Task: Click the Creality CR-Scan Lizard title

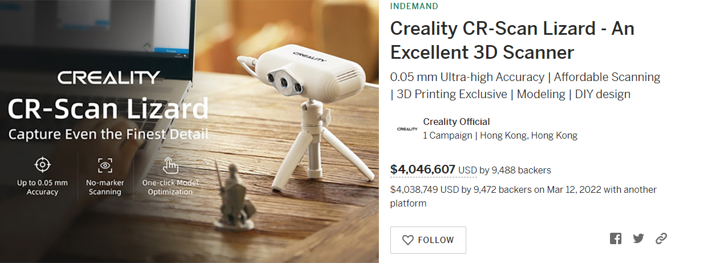Action: click(x=512, y=41)
